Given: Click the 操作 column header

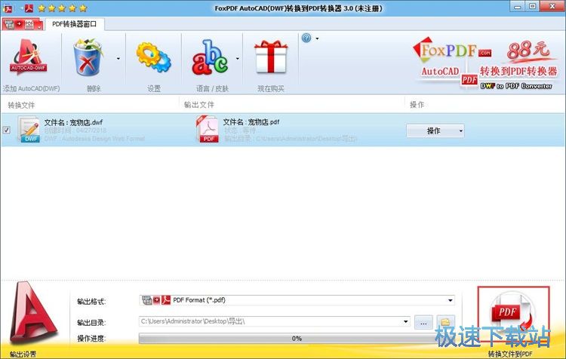Looking at the screenshot, I should tap(417, 105).
